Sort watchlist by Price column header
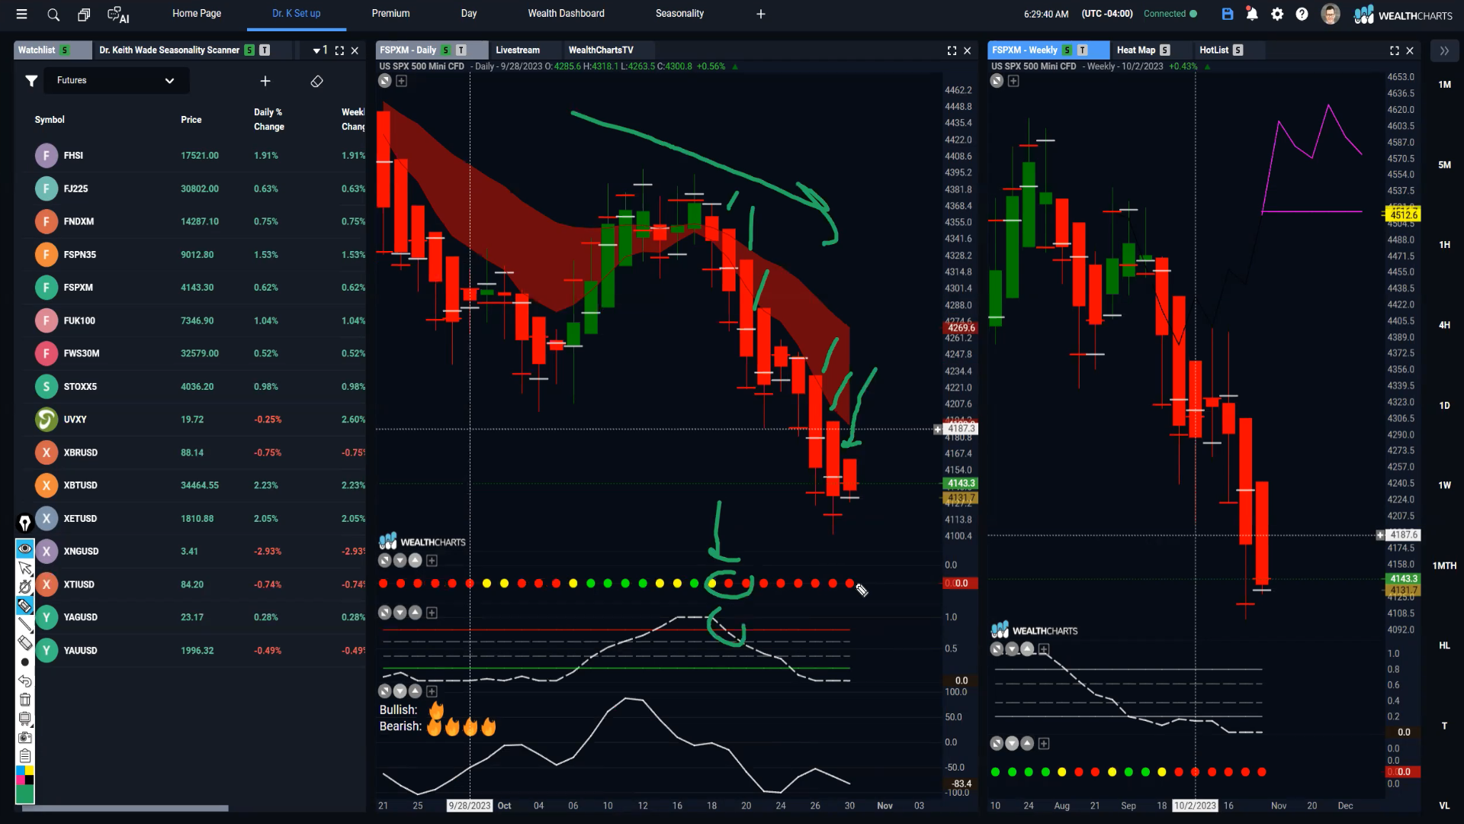This screenshot has width=1464, height=824. [x=191, y=120]
